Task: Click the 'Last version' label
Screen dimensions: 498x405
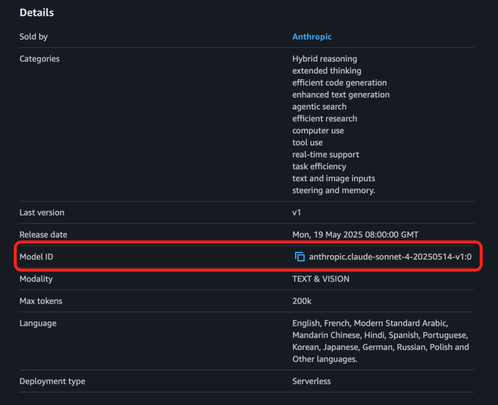Action: click(x=42, y=212)
